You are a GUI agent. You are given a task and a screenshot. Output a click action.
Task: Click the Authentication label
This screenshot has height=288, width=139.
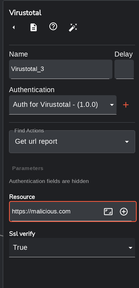point(32,90)
